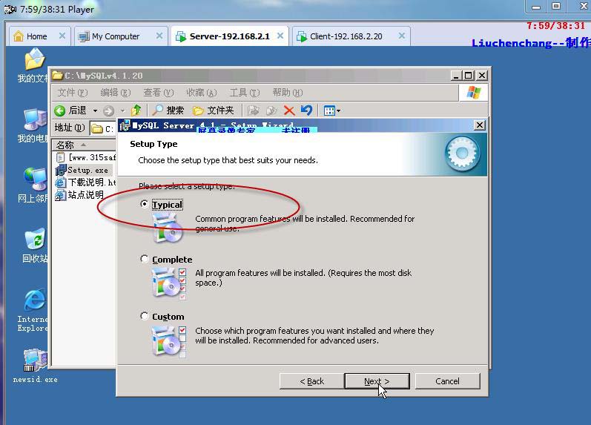Close the My Computer tab

159,36
